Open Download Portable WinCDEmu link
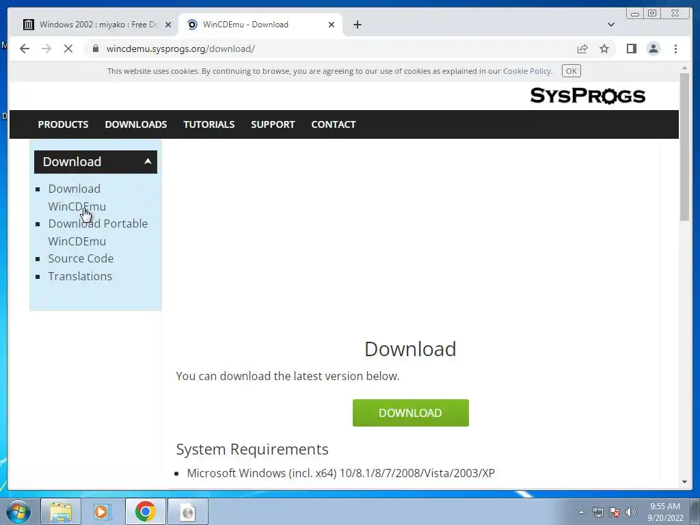The height and width of the screenshot is (525, 700). (x=98, y=232)
